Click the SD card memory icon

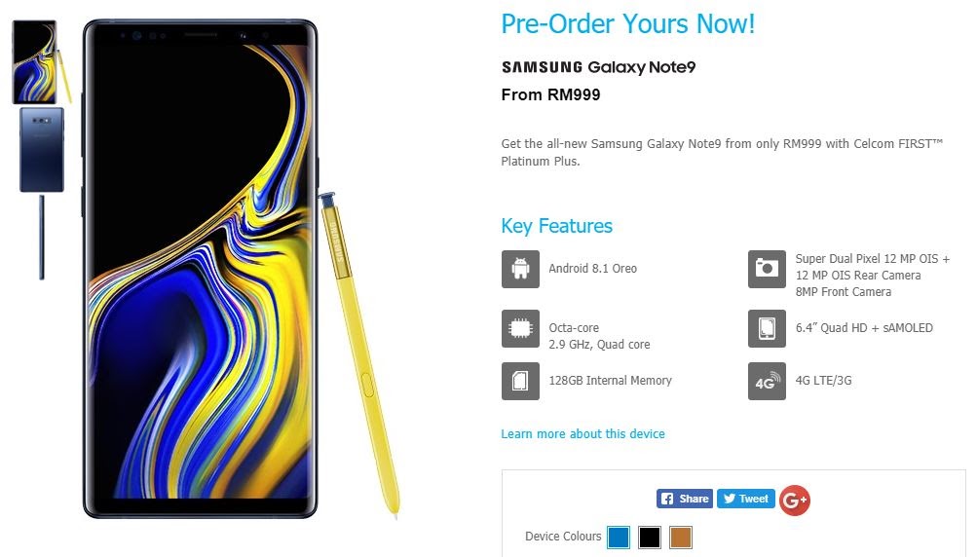point(520,381)
